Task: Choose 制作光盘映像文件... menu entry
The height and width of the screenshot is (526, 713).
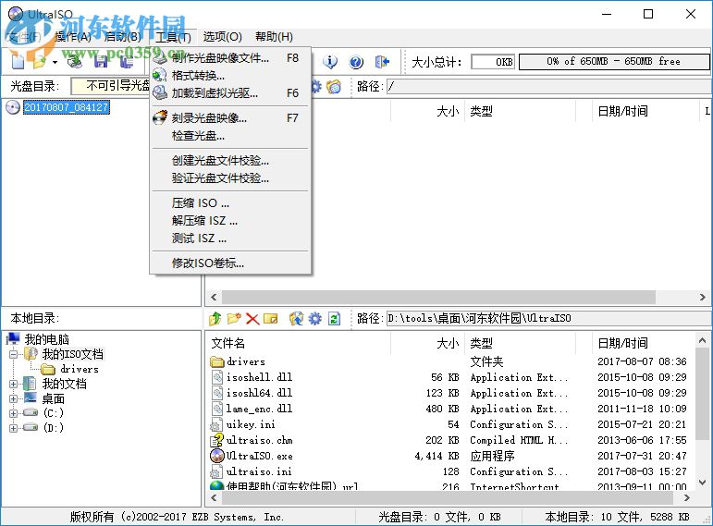Action: tap(230, 57)
